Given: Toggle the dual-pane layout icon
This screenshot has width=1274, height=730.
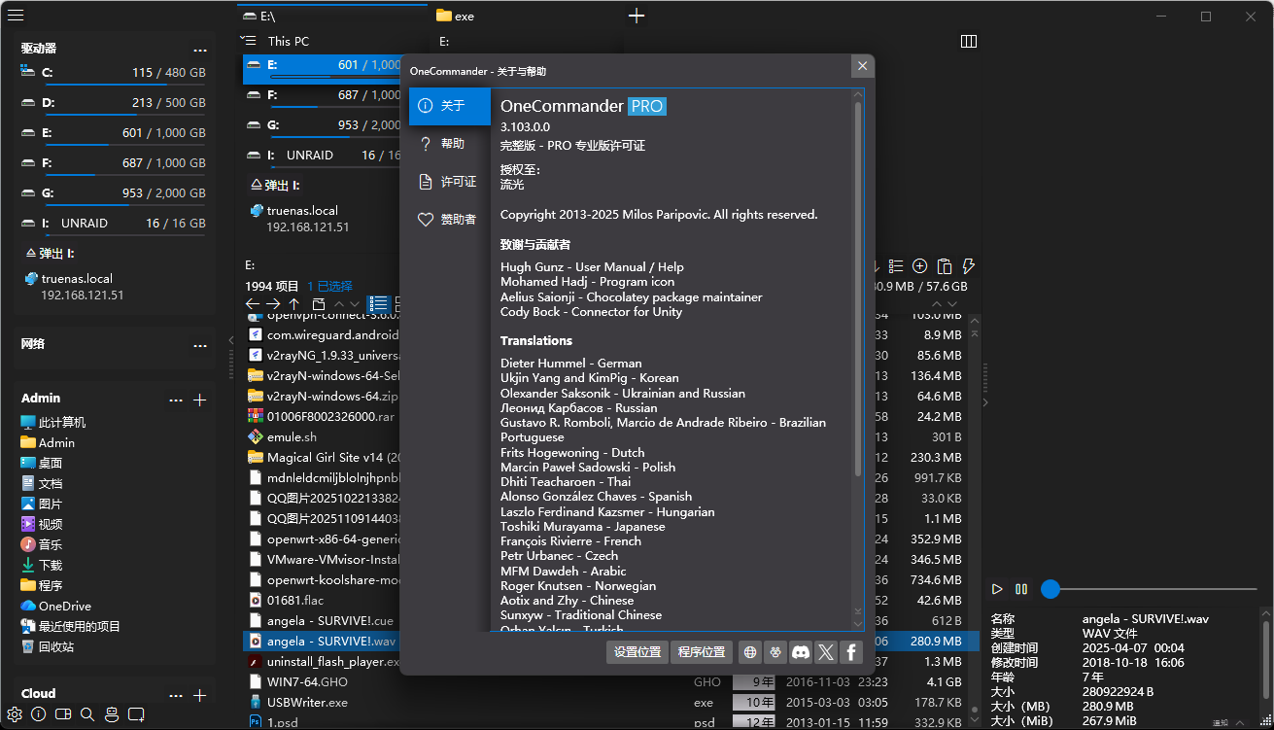Looking at the screenshot, I should (63, 714).
